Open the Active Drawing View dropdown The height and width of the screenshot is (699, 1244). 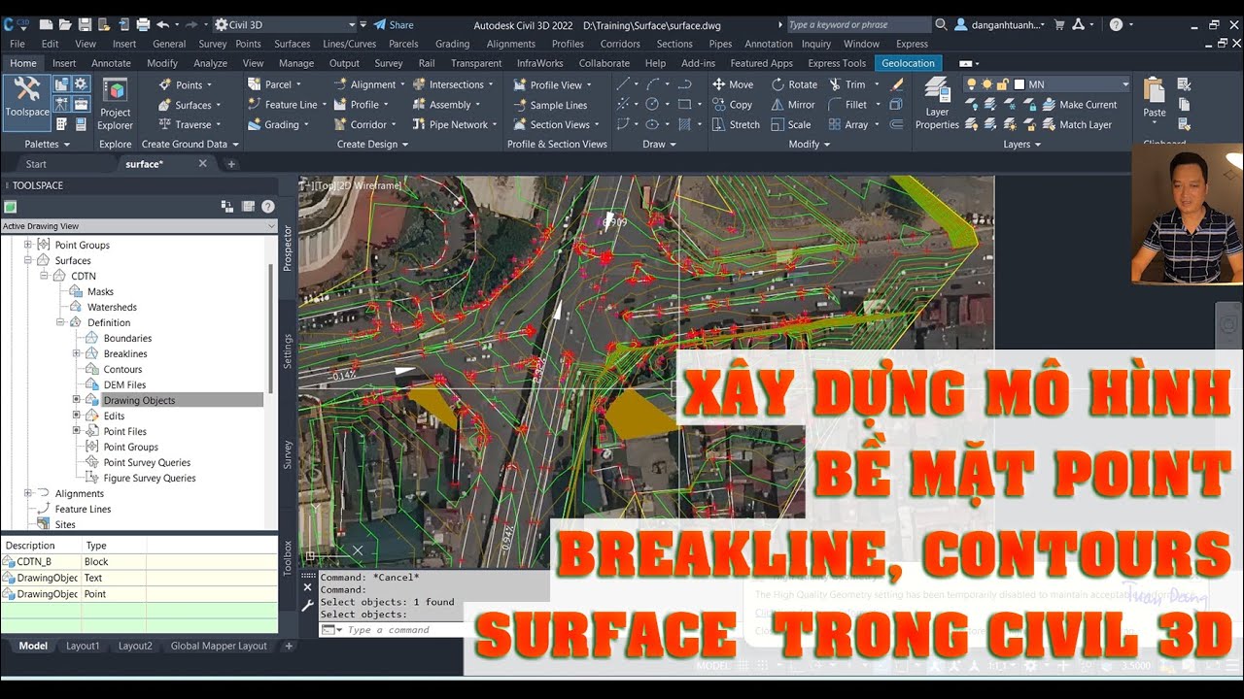pos(139,226)
